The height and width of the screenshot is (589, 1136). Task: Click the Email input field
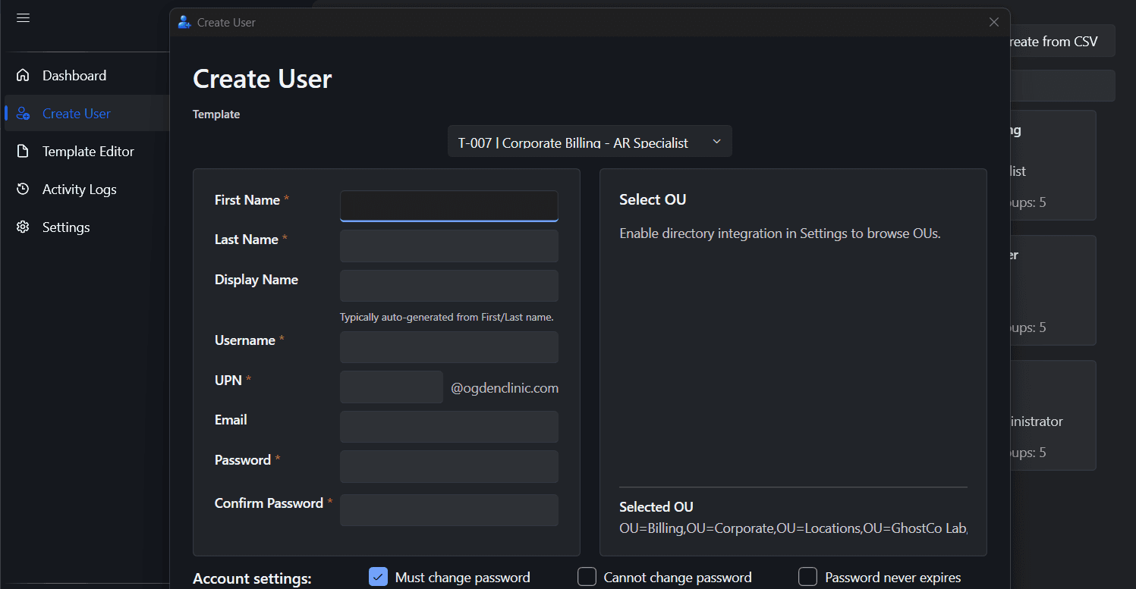point(449,427)
